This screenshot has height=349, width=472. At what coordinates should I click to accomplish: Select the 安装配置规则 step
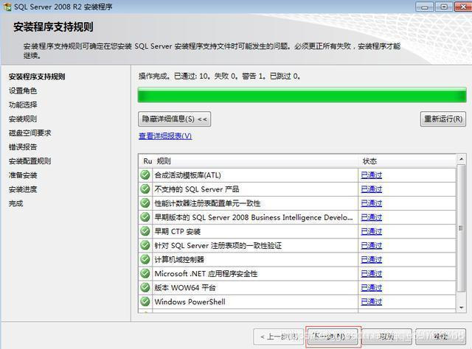coord(29,161)
